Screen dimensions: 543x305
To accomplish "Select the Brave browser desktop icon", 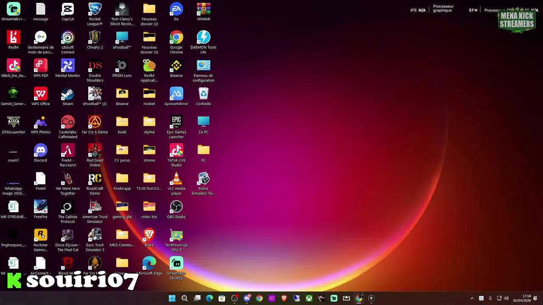I will point(149,238).
